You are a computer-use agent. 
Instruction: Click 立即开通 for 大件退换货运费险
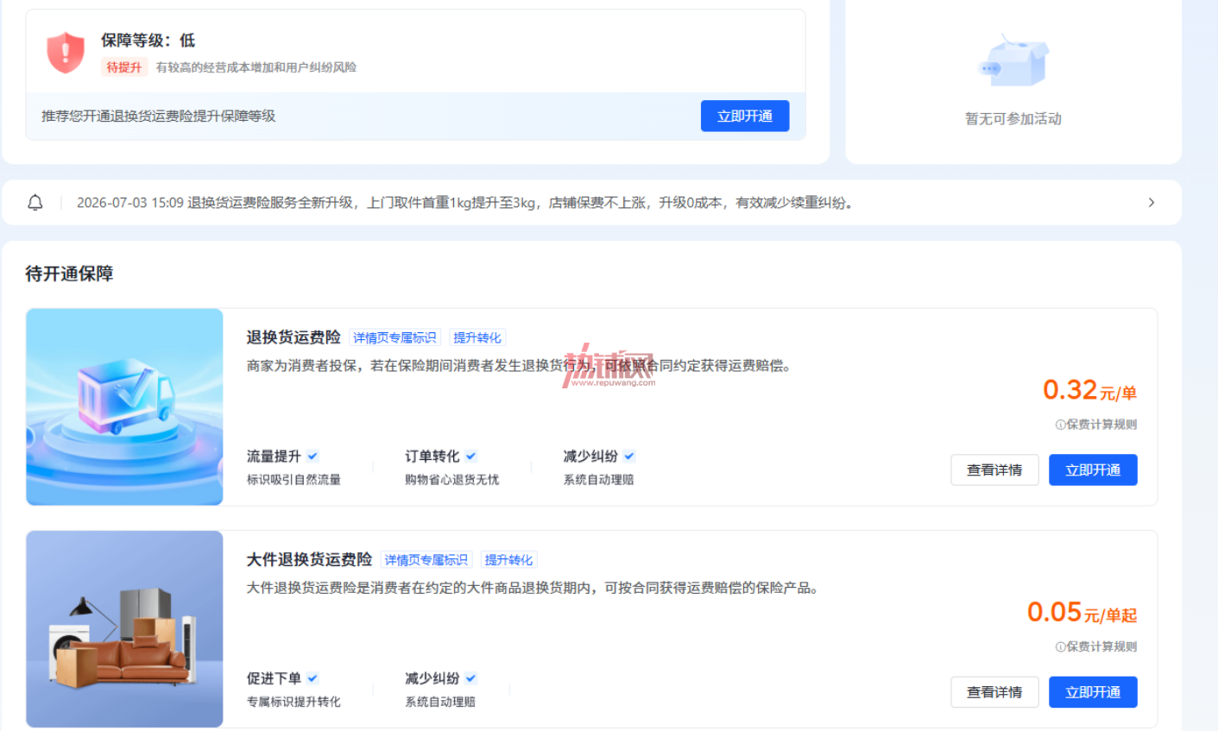[x=1093, y=692]
